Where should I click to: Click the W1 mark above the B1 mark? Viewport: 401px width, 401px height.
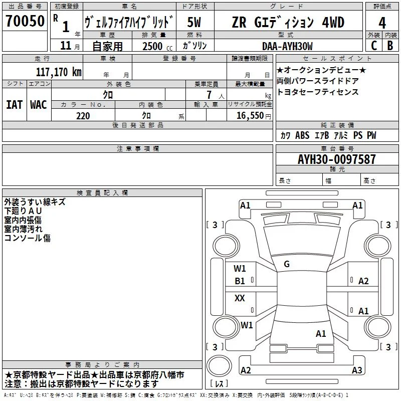tap(240, 269)
